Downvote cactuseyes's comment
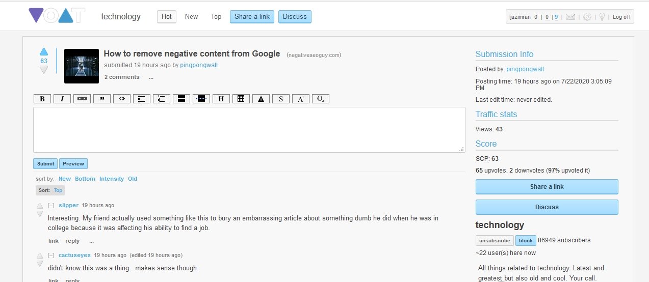This screenshot has width=649, height=282. 40,264
